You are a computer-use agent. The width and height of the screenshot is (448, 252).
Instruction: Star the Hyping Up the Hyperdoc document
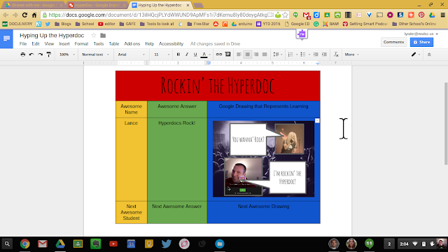tap(94, 36)
